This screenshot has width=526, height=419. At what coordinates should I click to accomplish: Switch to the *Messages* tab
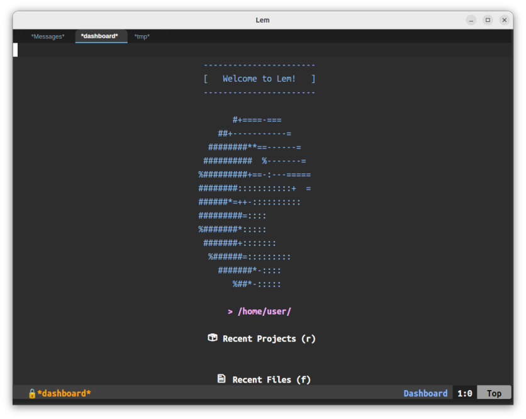click(x=48, y=36)
